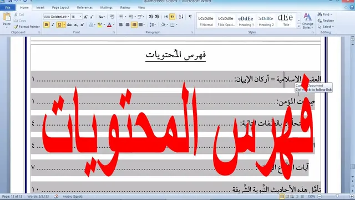Center align the text
This screenshot has height=200, width=355.
(128, 24)
